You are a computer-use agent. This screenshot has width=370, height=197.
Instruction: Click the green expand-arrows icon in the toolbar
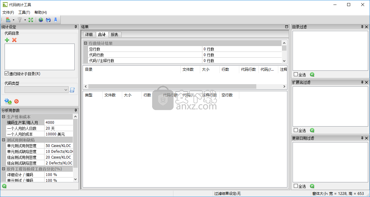point(30,20)
